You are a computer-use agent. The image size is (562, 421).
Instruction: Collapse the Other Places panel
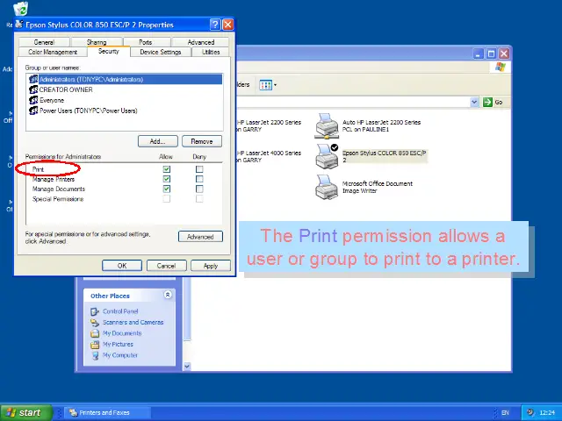pos(168,295)
